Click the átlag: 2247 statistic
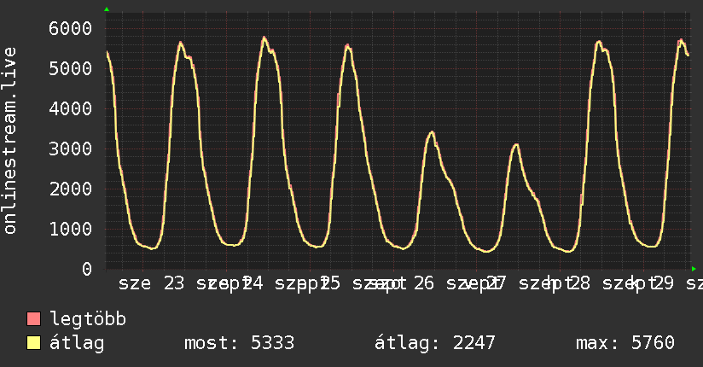This screenshot has width=703, height=367. 435,343
